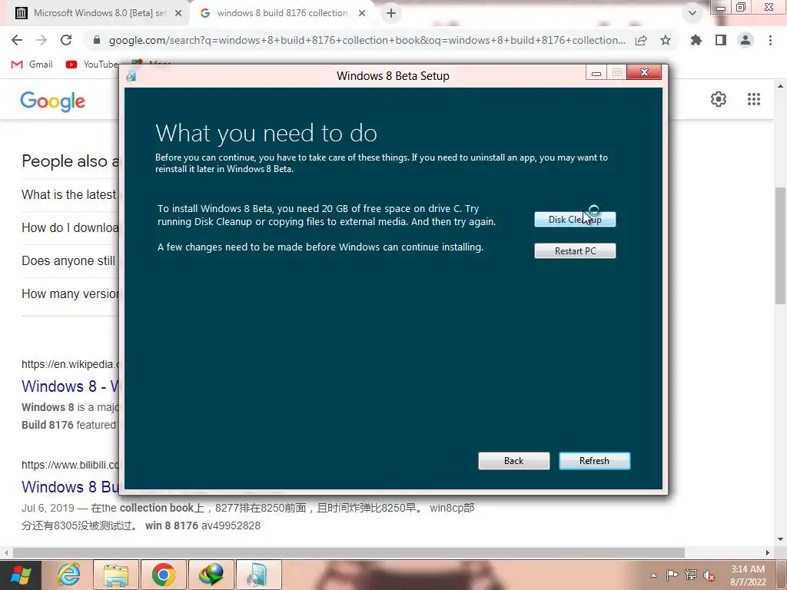Open the Windows Start menu
This screenshot has width=787, height=590.
click(x=20, y=575)
